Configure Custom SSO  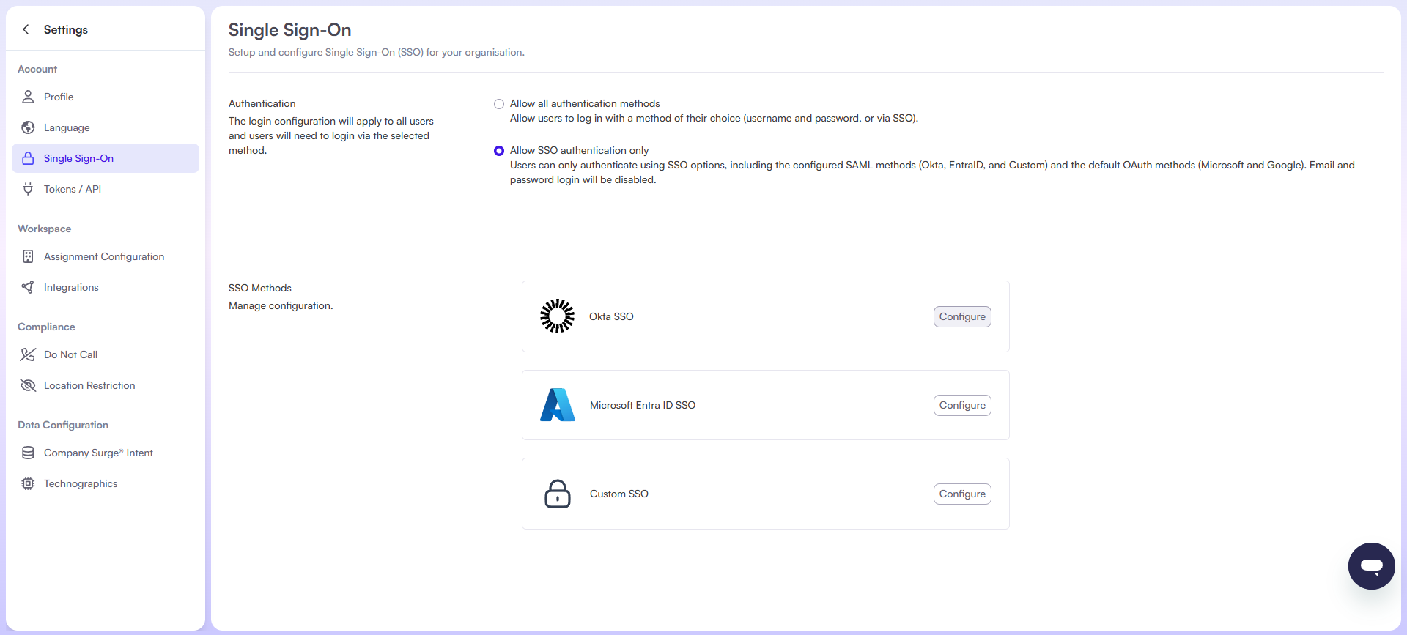(x=962, y=494)
